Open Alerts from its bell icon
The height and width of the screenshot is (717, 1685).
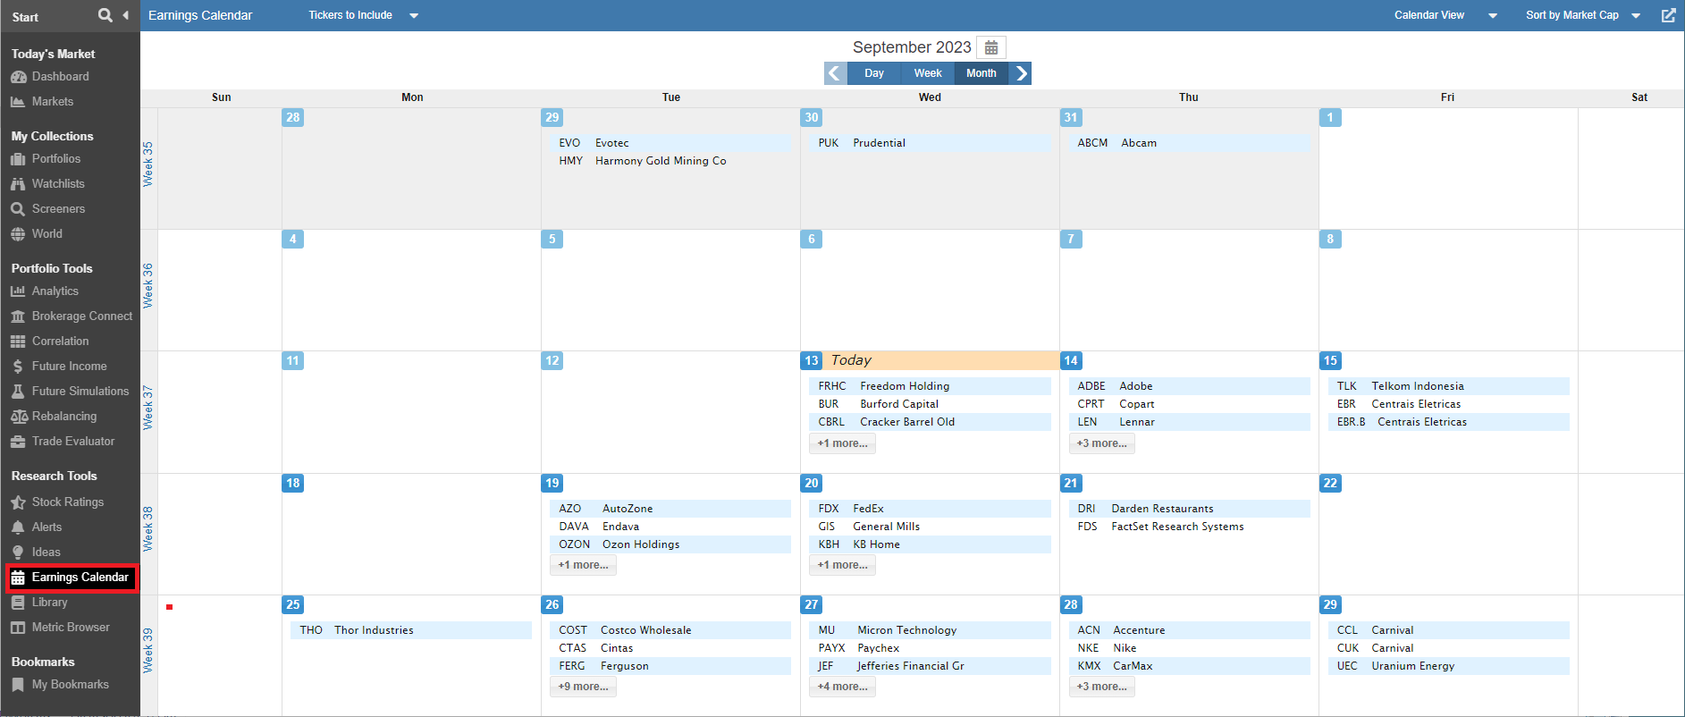coord(18,527)
